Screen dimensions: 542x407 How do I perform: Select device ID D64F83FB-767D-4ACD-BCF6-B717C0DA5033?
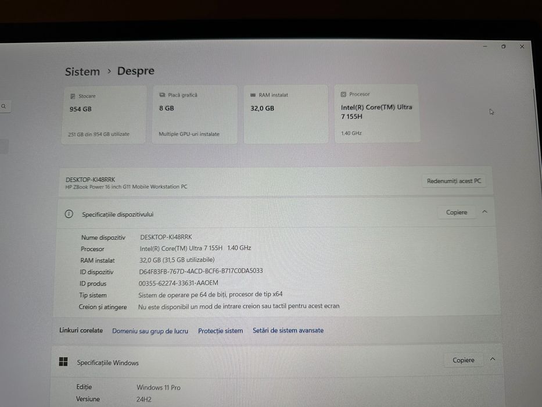(201, 271)
